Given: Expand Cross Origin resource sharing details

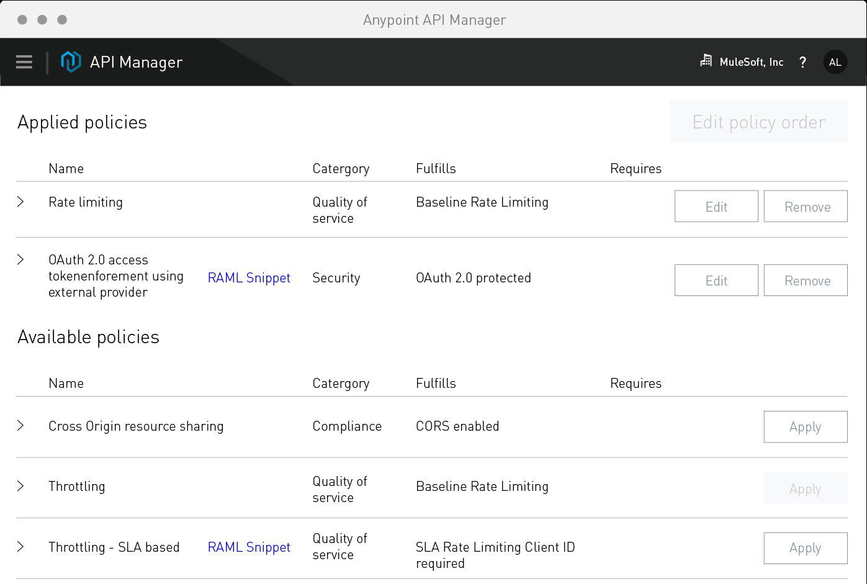Looking at the screenshot, I should pyautogui.click(x=20, y=426).
